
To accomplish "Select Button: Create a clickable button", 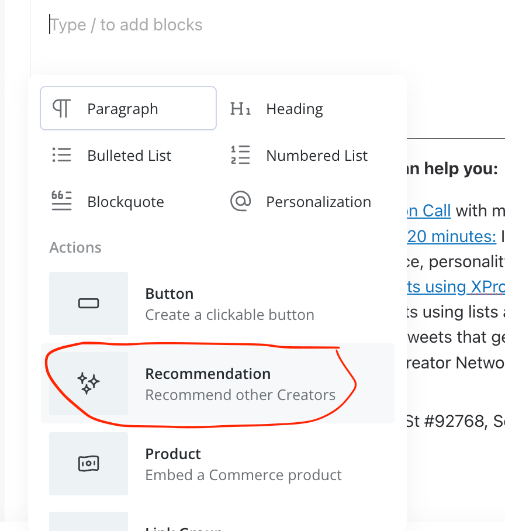I will pyautogui.click(x=217, y=304).
